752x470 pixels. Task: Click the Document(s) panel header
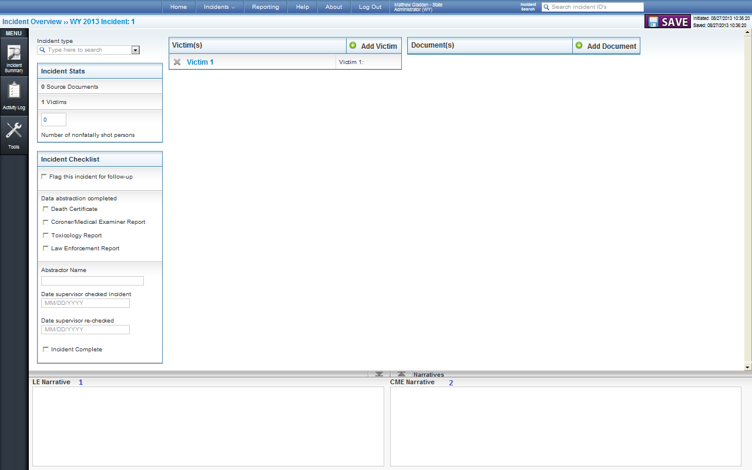(490, 45)
